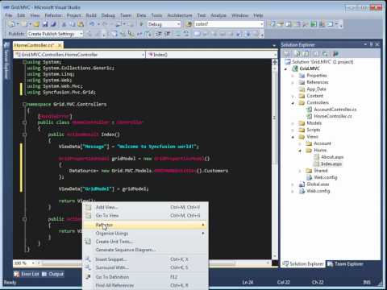Click the Save icon in the toolbar

45,24
